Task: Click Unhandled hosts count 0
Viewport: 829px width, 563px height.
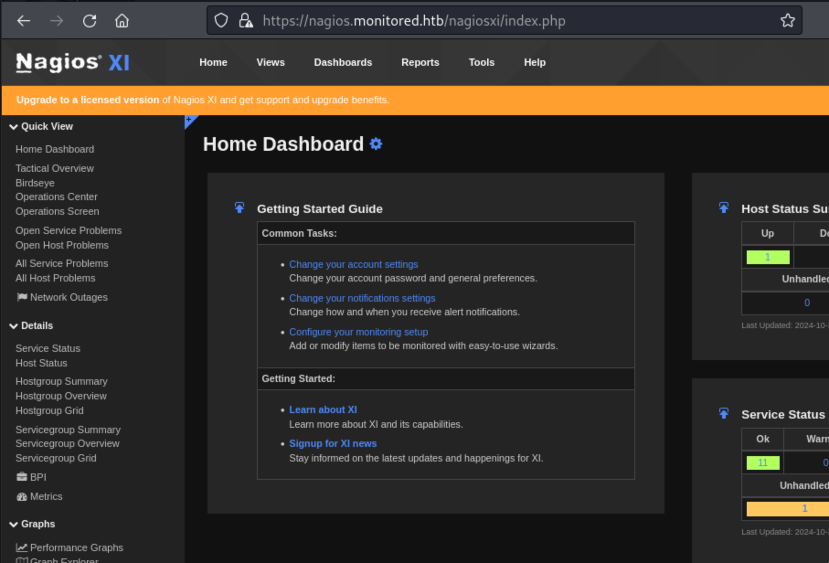Action: (x=807, y=303)
